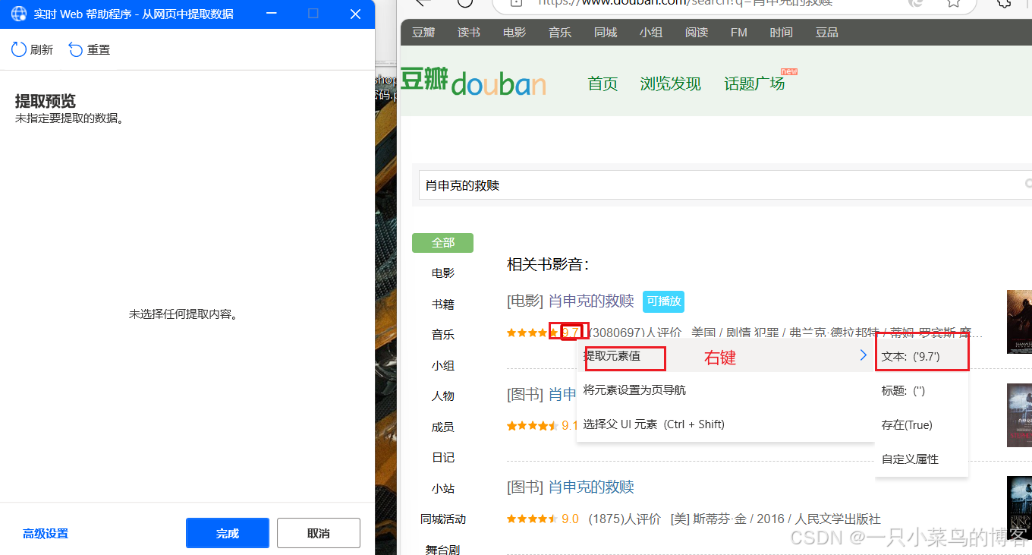
Task: Click the 刷新 refresh icon
Action: click(19, 49)
